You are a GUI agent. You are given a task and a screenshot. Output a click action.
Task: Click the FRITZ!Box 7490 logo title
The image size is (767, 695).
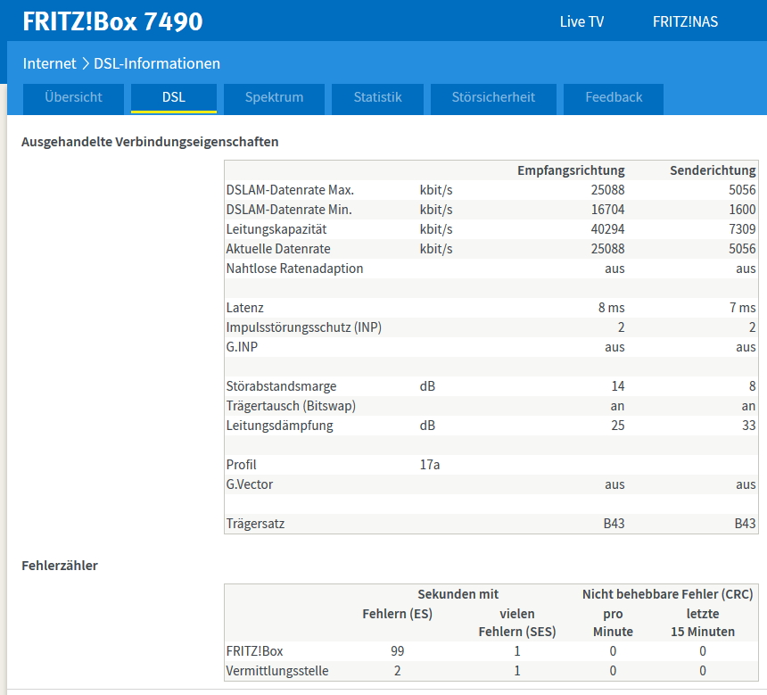point(112,21)
